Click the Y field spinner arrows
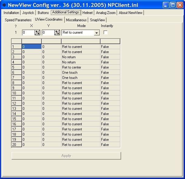Screen dimensions: 185x179 pos(57,32)
